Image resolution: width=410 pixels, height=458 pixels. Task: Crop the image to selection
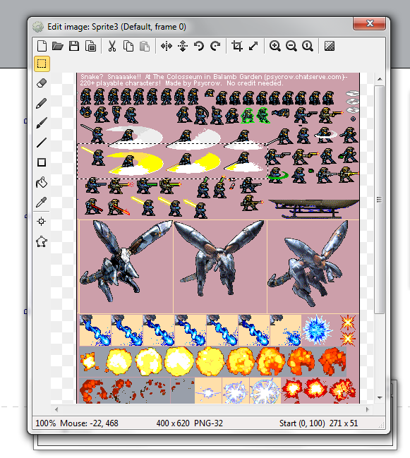[237, 46]
